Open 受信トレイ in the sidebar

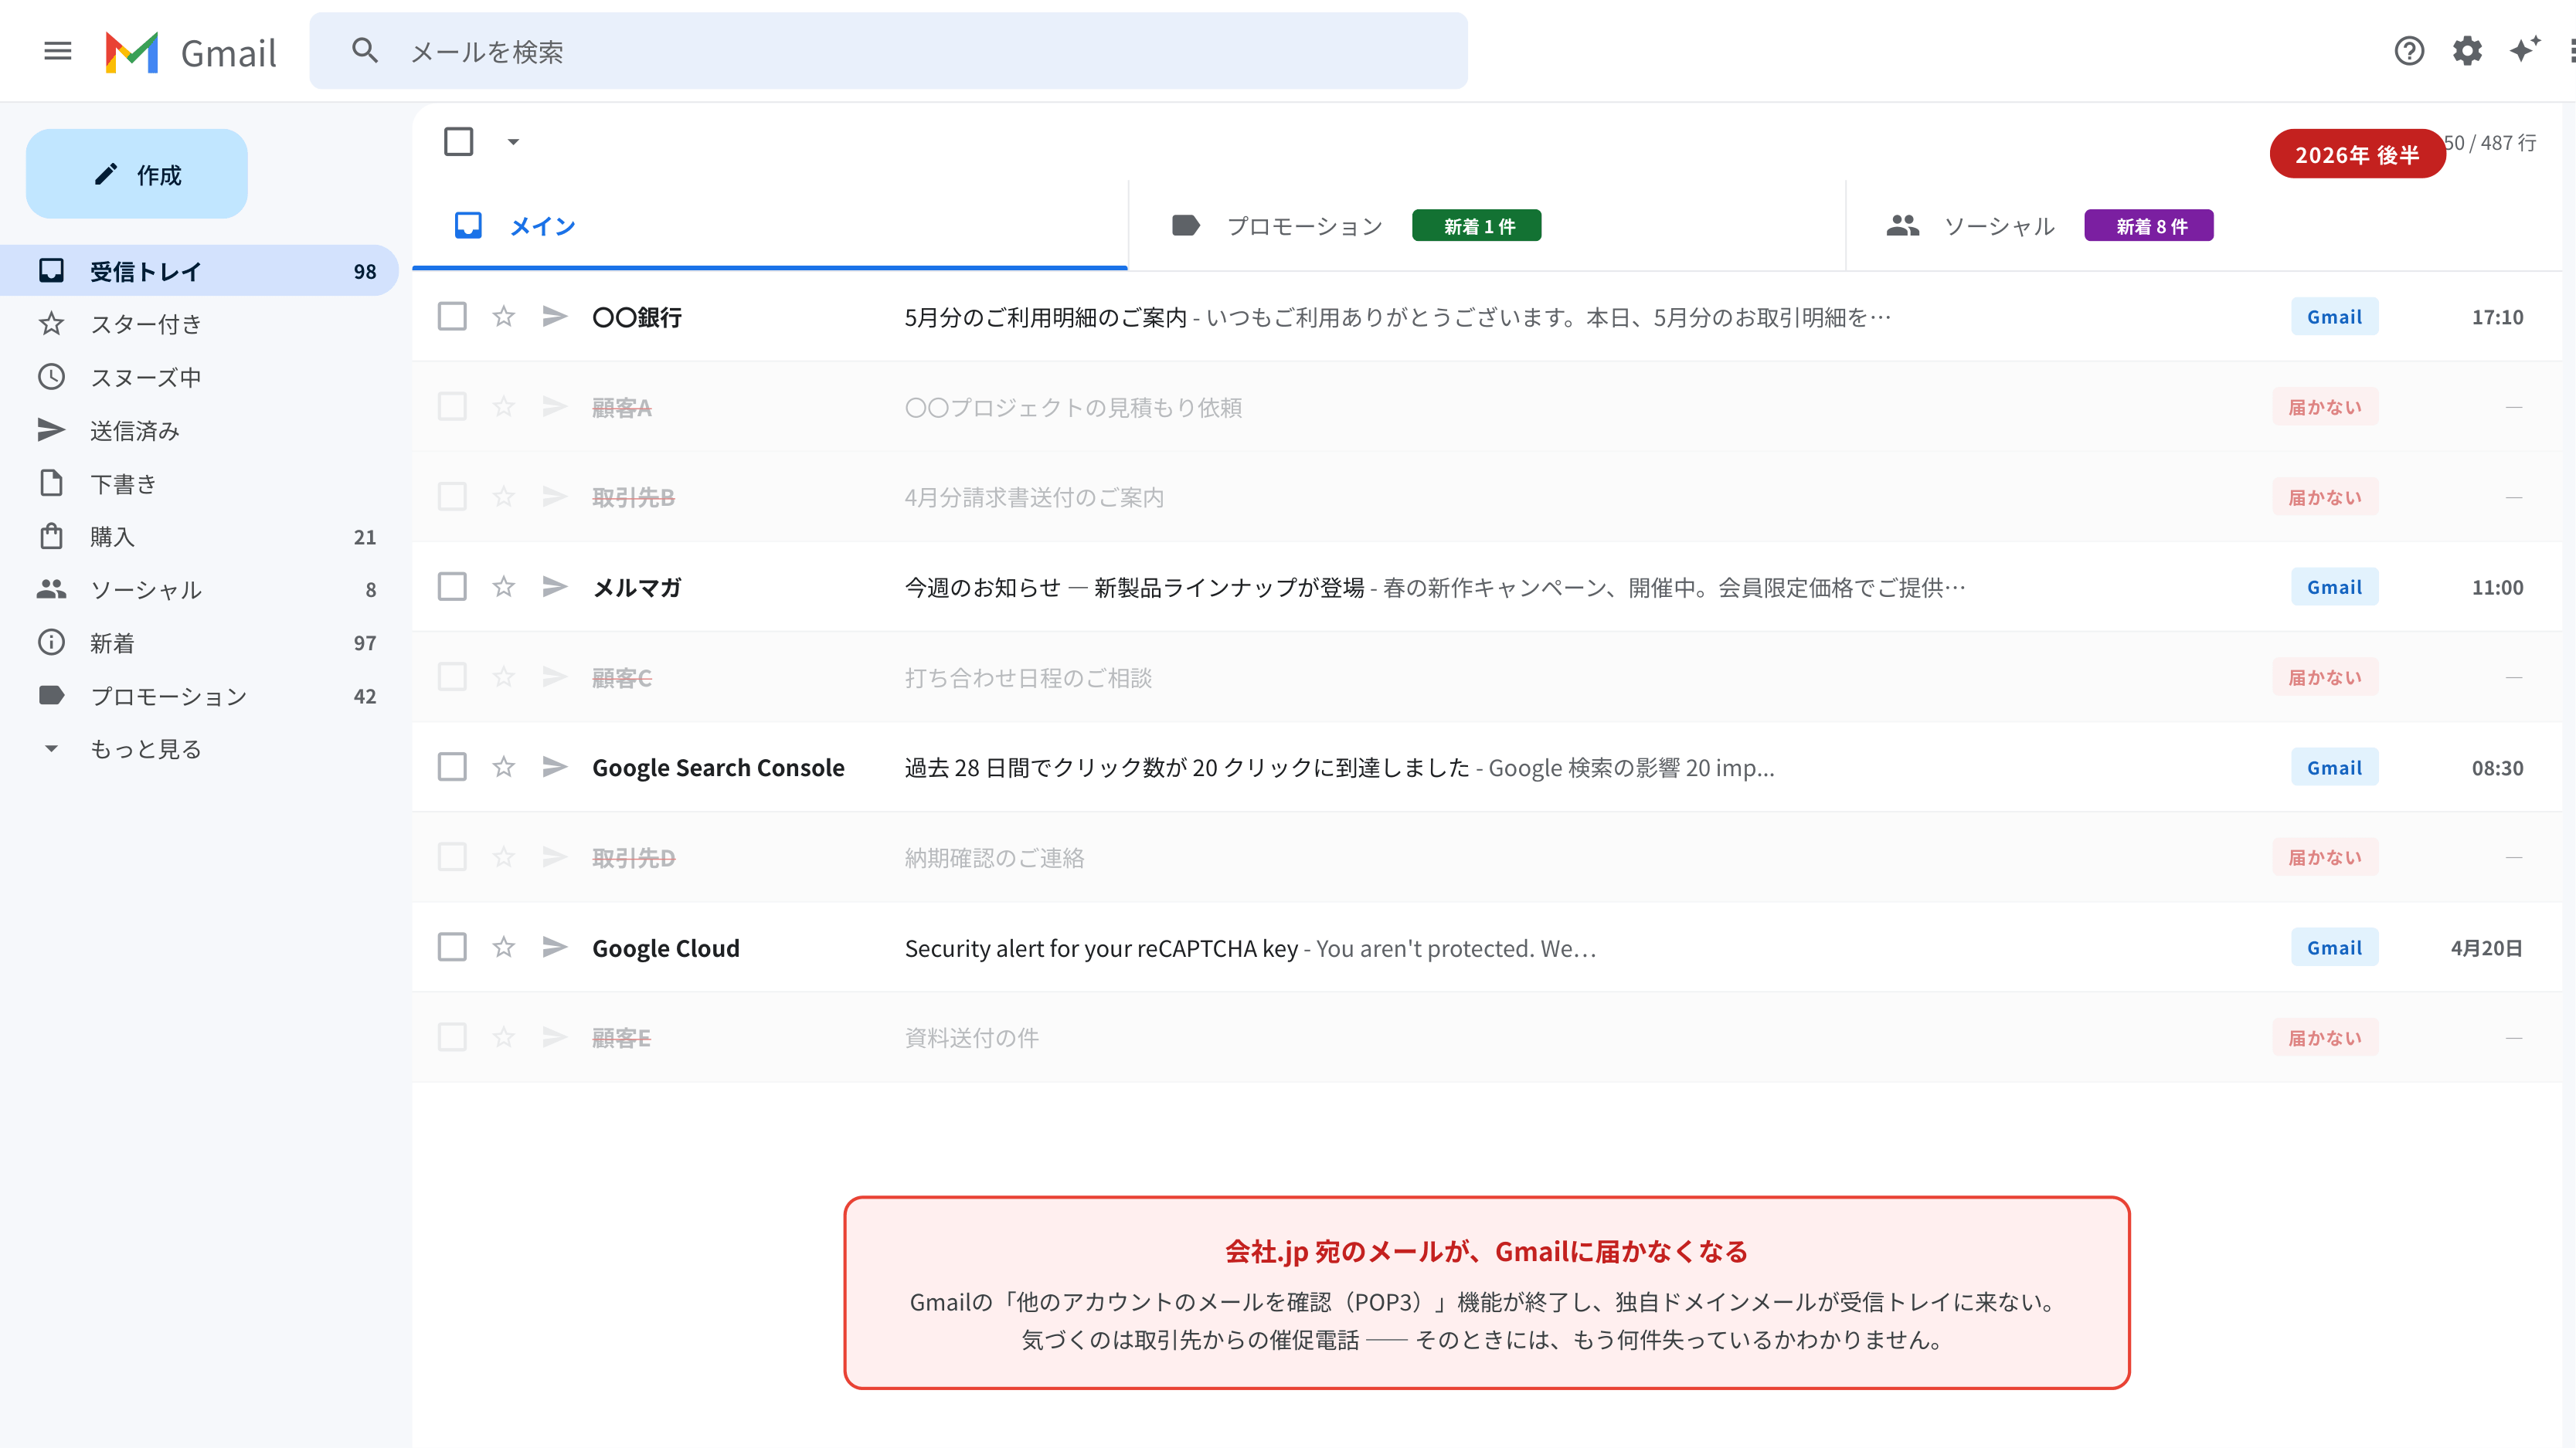point(200,271)
